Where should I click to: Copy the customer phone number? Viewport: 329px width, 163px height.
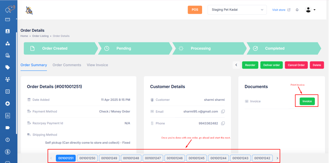click(x=223, y=123)
